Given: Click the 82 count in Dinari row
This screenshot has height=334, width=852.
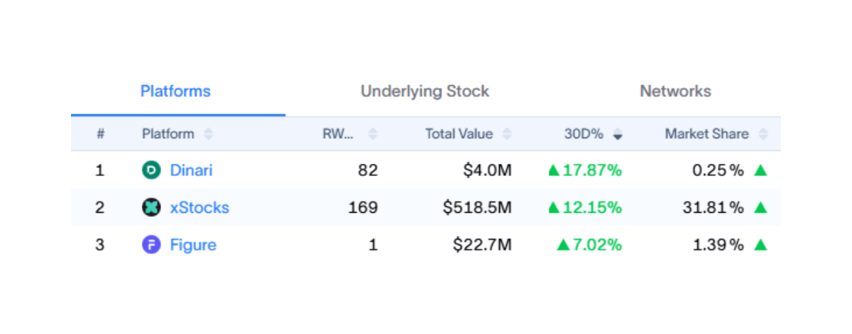Looking at the screenshot, I should 368,170.
